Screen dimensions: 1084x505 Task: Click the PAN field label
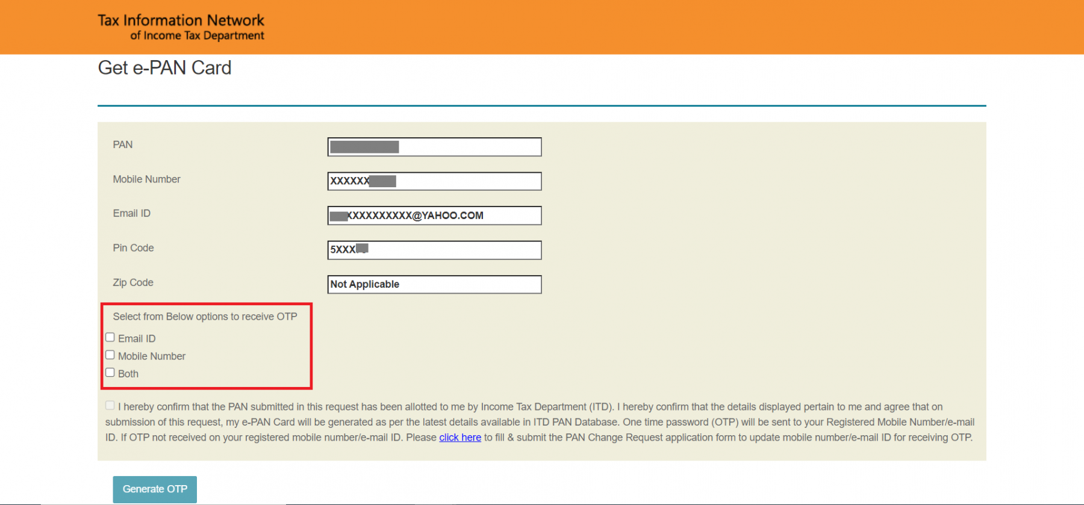[123, 144]
